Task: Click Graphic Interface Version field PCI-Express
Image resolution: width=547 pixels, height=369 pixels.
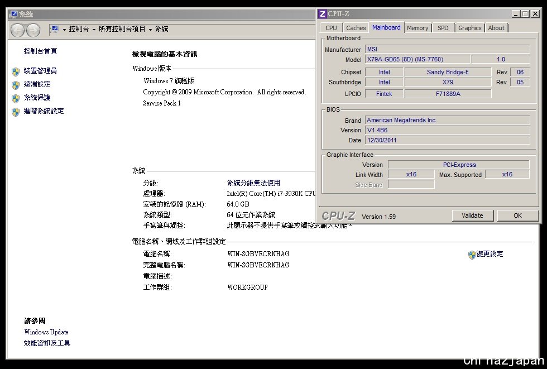Action: (x=459, y=165)
